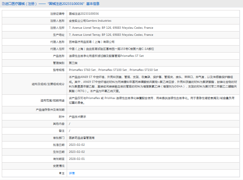Select model spec Prismaflex ST60 Set row
Image resolution: width=243 pixels, height=180 pixels.
tap(114, 70)
